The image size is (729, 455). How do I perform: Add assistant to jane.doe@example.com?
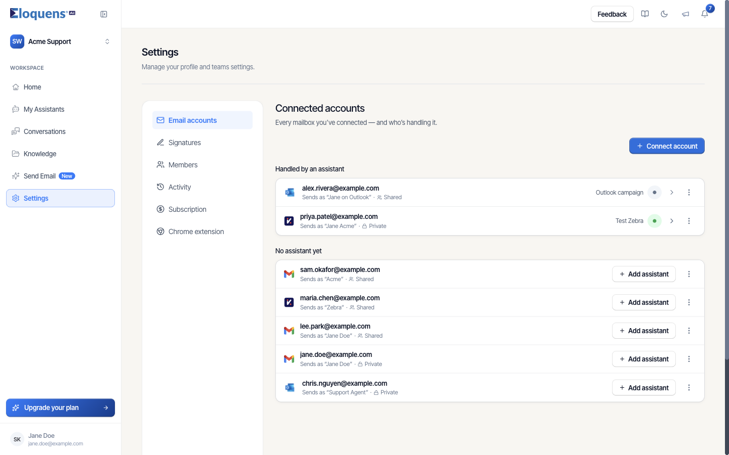pyautogui.click(x=644, y=359)
